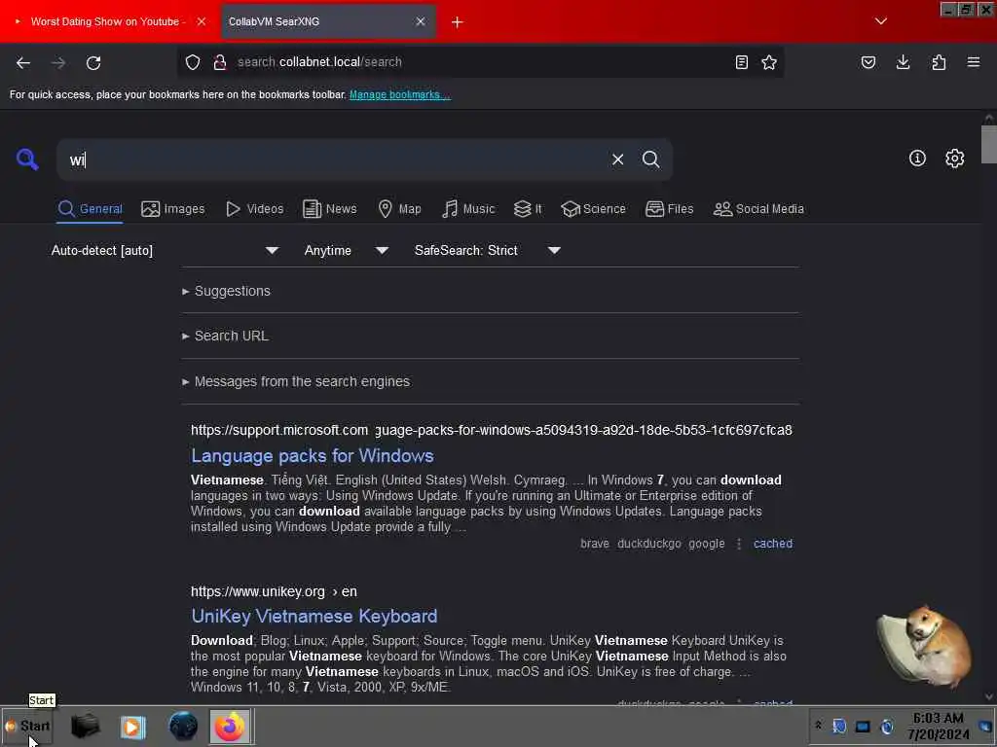Launch the media player taskbar icon
Image resolution: width=997 pixels, height=747 pixels.
pyautogui.click(x=132, y=727)
